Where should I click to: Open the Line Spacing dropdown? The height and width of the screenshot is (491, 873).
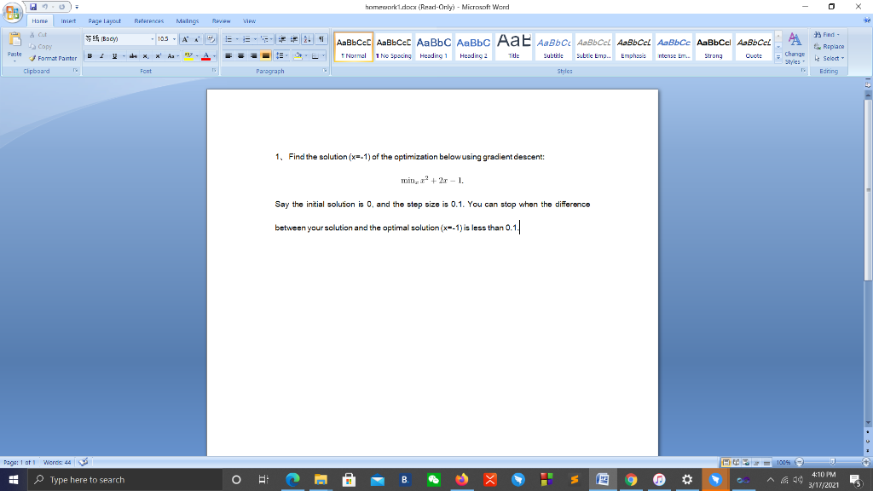[x=283, y=55]
